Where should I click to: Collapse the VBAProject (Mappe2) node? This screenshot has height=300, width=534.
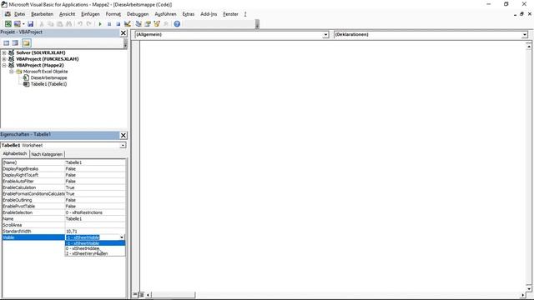(4, 65)
